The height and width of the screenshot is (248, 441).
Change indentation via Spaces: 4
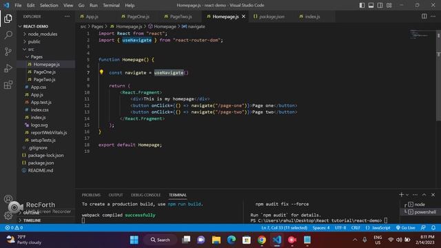[x=321, y=228]
